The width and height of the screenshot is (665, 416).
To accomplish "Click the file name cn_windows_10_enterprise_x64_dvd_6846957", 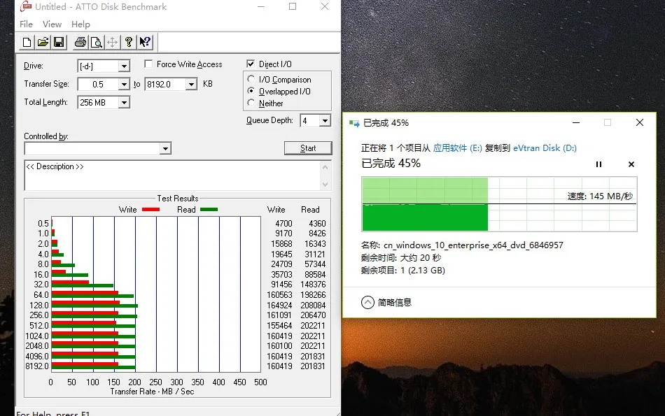I will click(x=473, y=245).
